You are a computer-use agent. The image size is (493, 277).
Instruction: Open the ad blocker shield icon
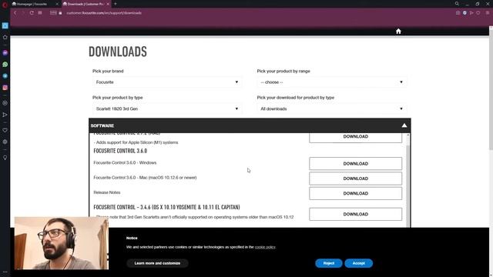click(464, 13)
